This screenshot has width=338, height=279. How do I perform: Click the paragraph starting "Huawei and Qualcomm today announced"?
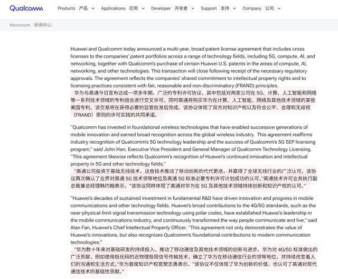(x=193, y=67)
